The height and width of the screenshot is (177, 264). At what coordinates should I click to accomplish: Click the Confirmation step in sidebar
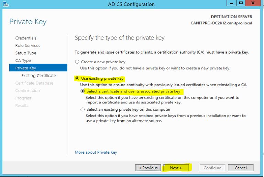(x=27, y=91)
